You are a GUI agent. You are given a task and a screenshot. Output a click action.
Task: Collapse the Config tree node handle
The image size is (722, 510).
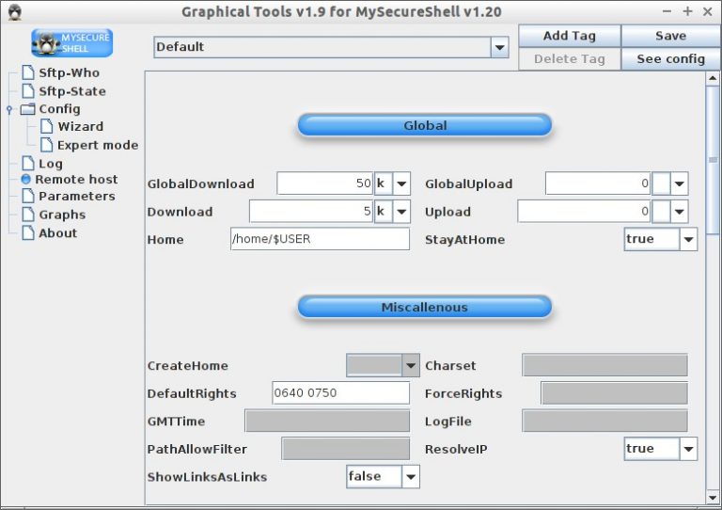click(9, 109)
